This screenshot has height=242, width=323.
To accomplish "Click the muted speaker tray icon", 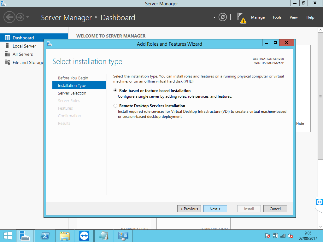I will [291, 236].
